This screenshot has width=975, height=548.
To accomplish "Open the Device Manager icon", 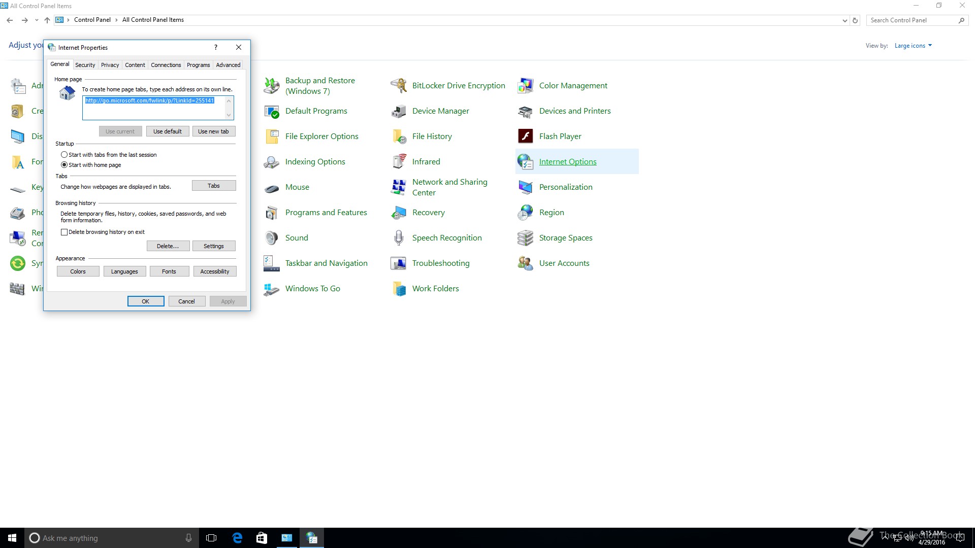I will (399, 111).
